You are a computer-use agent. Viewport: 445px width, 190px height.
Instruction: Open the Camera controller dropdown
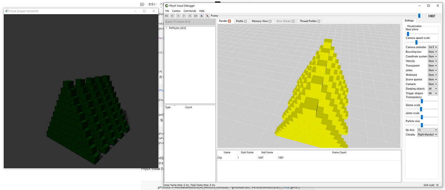click(433, 47)
